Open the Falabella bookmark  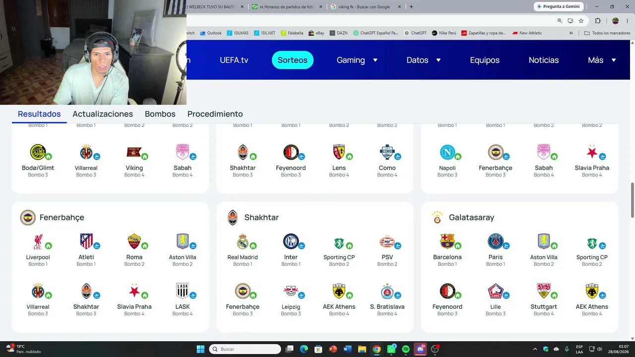pos(292,33)
